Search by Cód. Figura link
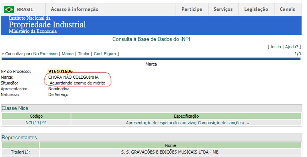Viewport: 307px width, 157px height. coord(105,54)
